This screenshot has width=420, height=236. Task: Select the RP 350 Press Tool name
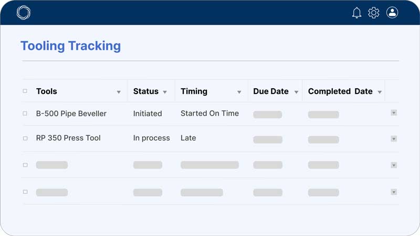[68, 138]
